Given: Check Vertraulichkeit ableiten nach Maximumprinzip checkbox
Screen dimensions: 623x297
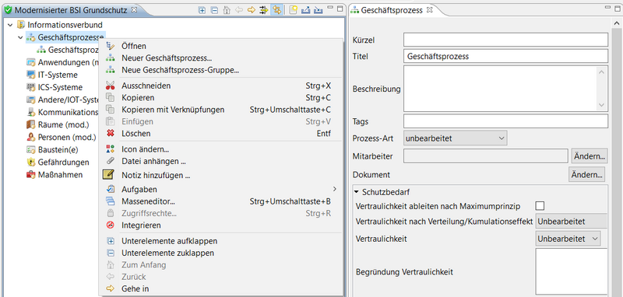Looking at the screenshot, I should point(540,206).
